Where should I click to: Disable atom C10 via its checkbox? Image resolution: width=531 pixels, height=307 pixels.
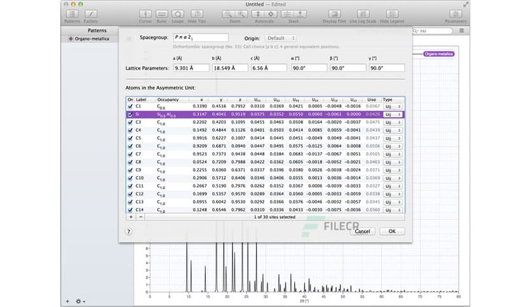131,178
